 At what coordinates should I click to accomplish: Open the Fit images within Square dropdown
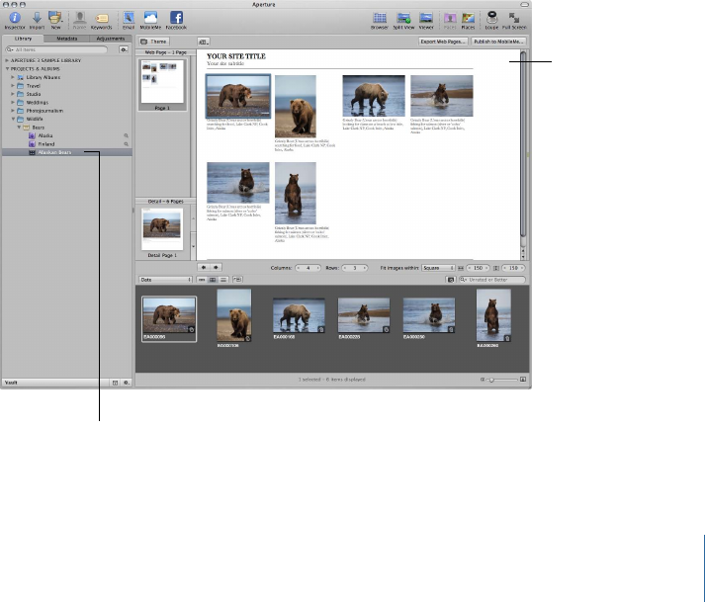click(x=438, y=268)
